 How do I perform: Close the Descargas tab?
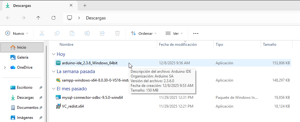pyautogui.click(x=71, y=6)
